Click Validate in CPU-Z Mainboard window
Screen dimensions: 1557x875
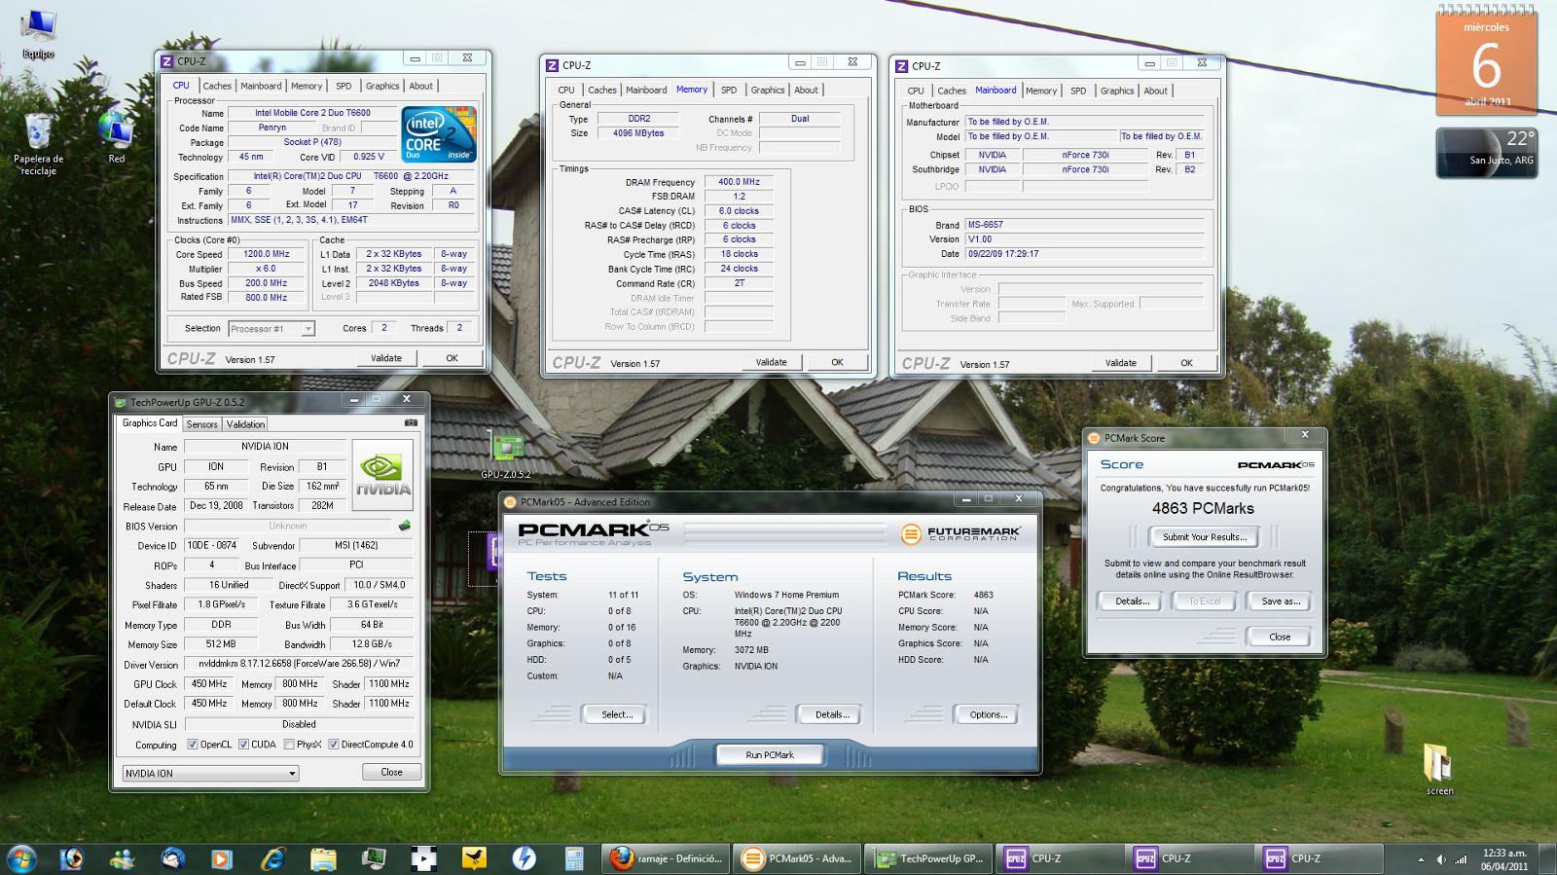pyautogui.click(x=1121, y=363)
